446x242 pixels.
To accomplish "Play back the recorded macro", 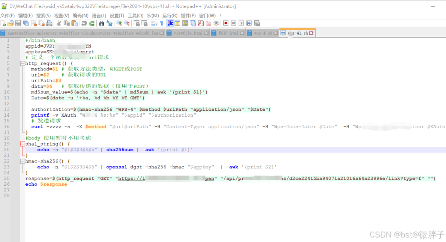I will (241, 23).
